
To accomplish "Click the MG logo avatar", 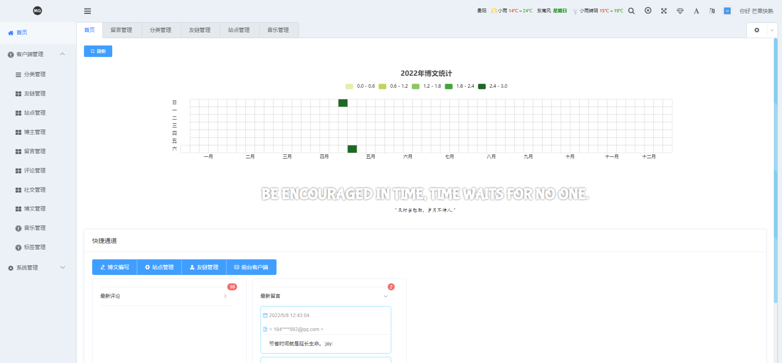I will click(x=37, y=11).
